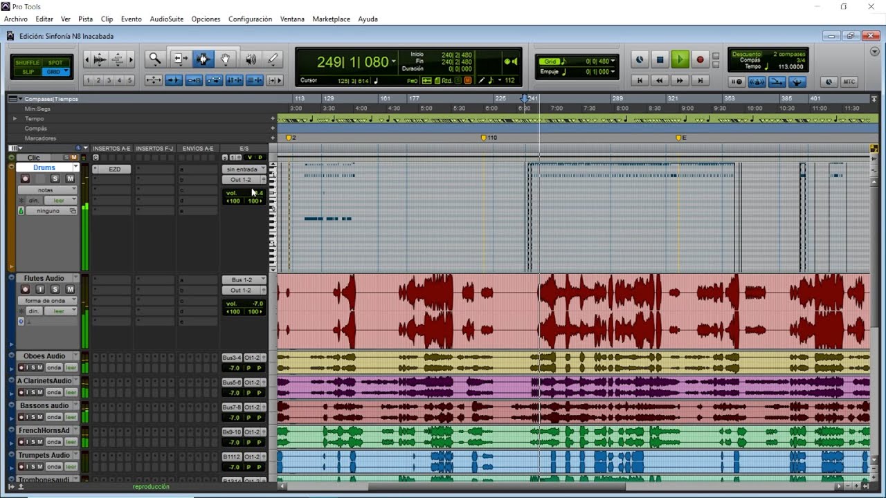Click the Fast Forward transport button
This screenshot has height=498, width=886.
point(680,81)
